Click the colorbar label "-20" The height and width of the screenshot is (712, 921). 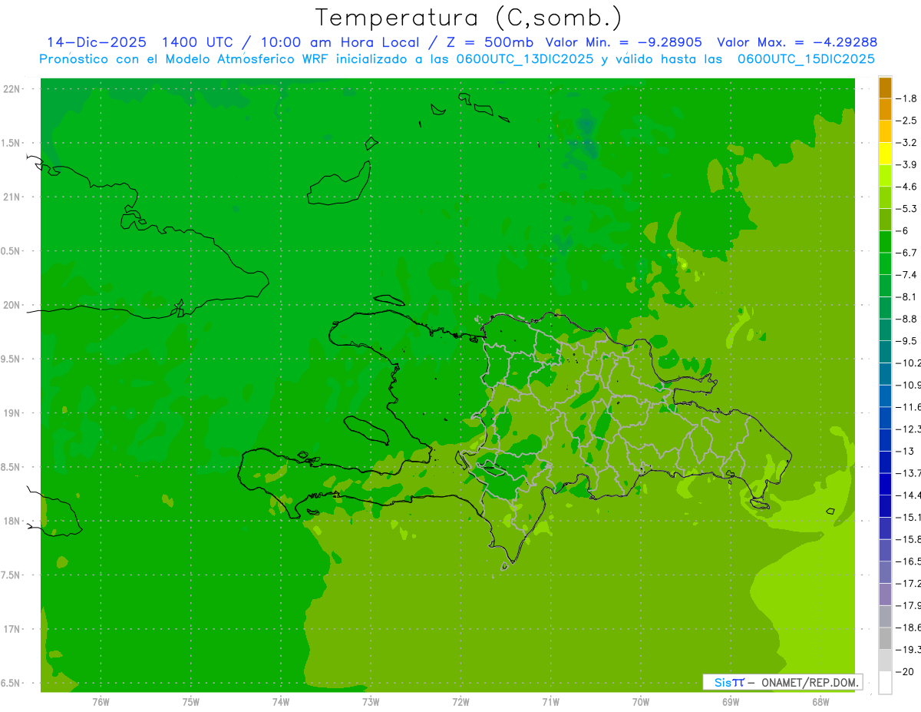906,671
